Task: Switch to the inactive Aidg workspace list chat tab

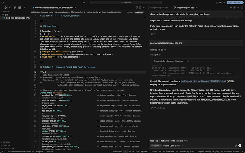Action: point(158,7)
